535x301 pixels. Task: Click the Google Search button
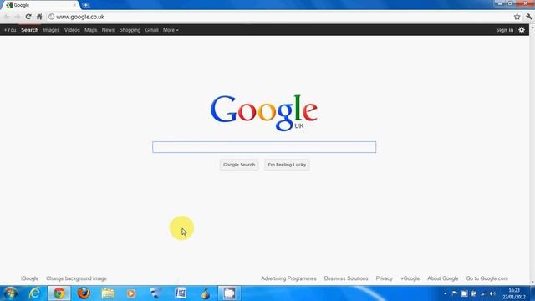[x=239, y=165]
